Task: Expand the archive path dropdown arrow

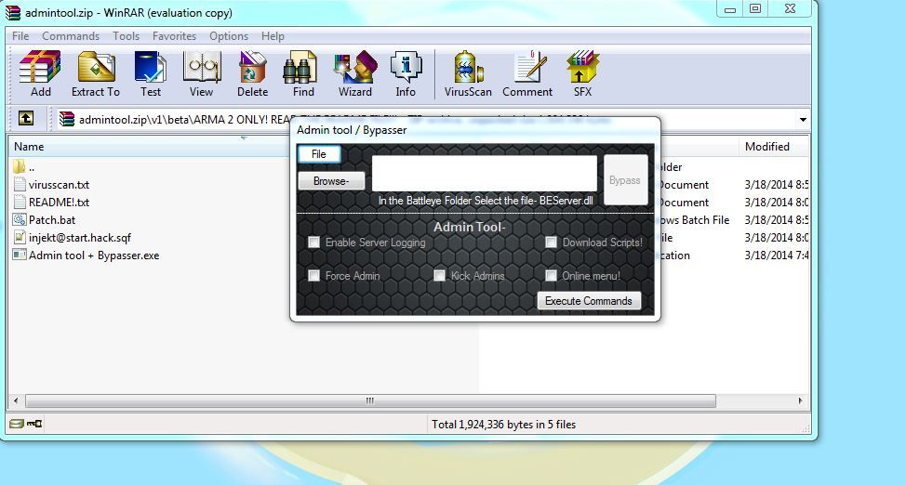Action: pos(802,120)
